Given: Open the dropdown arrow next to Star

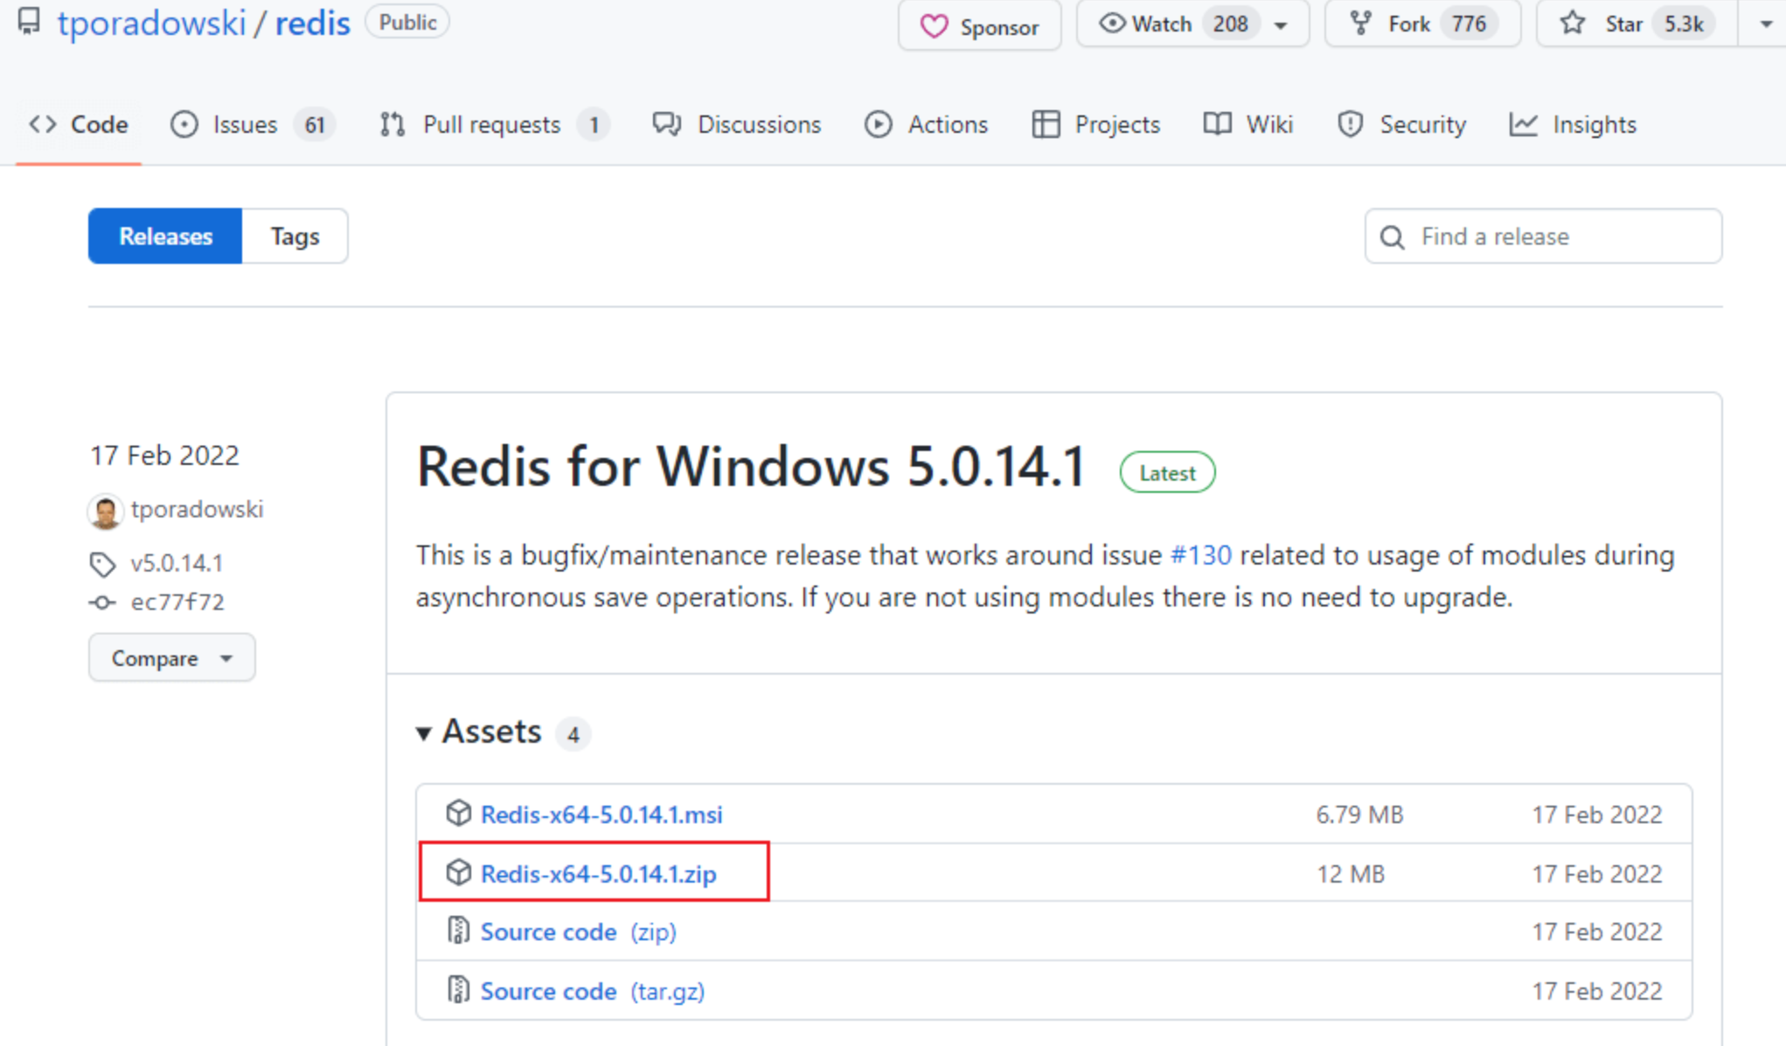Looking at the screenshot, I should [1764, 24].
